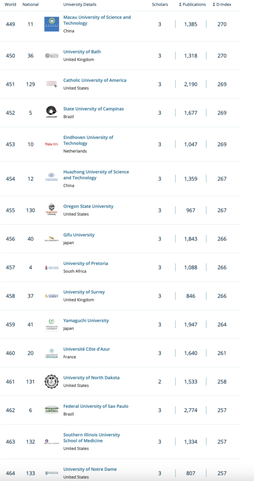Click the TU/e Eindhoven logo
The height and width of the screenshot is (481, 254).
(x=52, y=144)
